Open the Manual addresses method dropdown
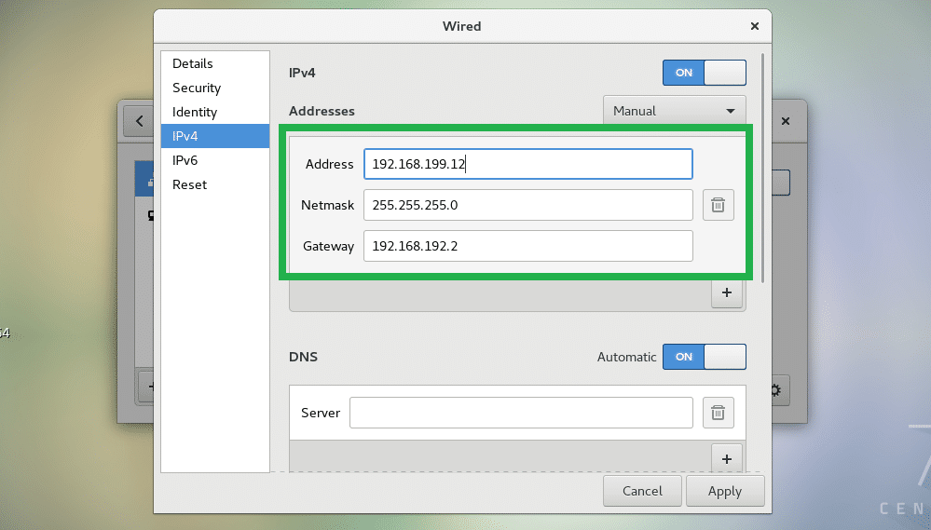Viewport: 931px width, 530px height. (674, 111)
